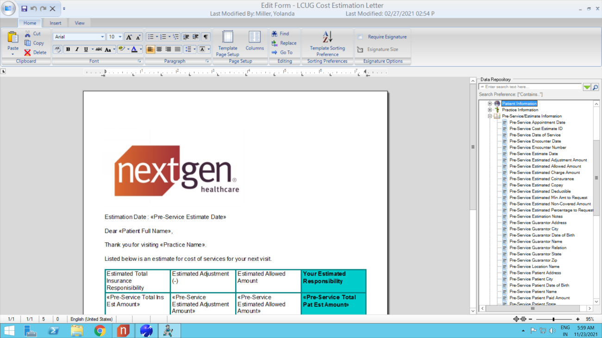Image resolution: width=602 pixels, height=338 pixels.
Task: Open the Columns layout option
Action: pyautogui.click(x=254, y=41)
